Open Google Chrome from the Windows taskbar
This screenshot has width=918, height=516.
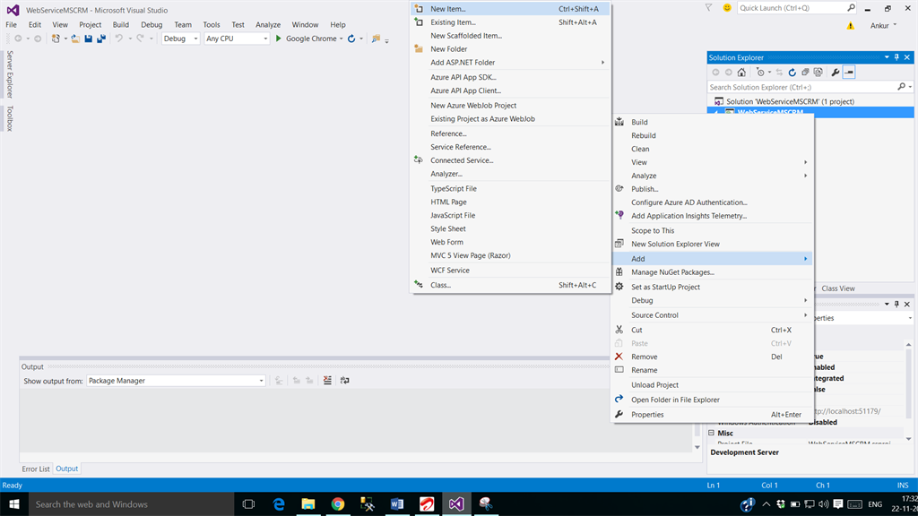[x=338, y=504]
